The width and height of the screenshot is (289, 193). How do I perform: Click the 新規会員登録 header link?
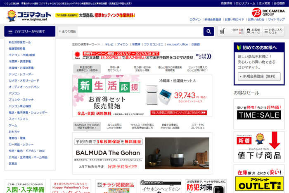(213, 19)
